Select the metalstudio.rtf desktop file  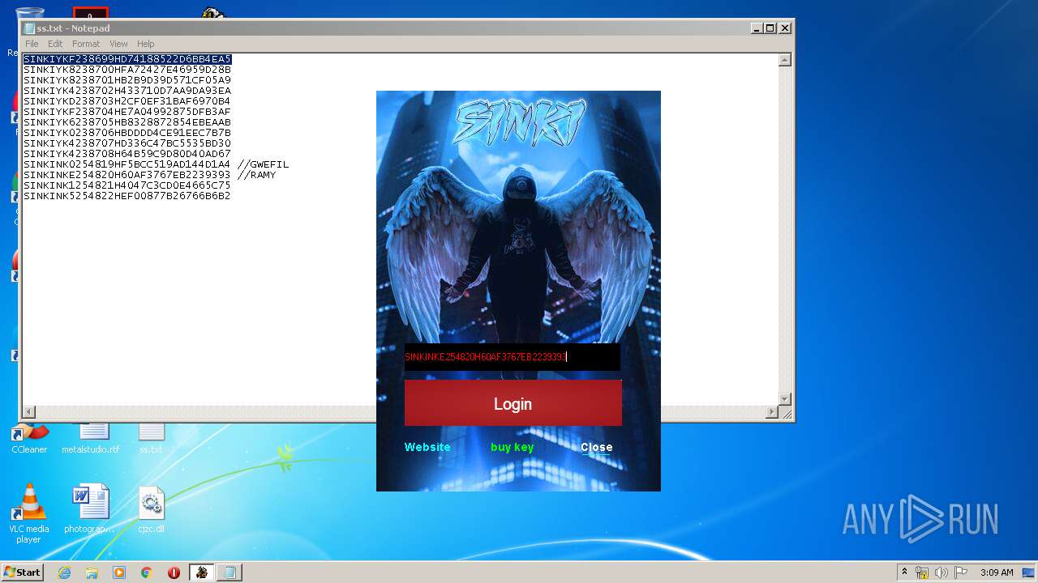click(x=91, y=439)
